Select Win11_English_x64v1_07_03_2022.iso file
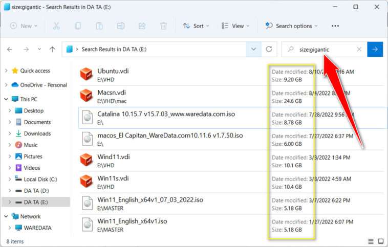Viewport: 388px width, 247px height. (x=231, y=204)
